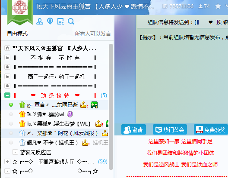Screen dimensions: 228x178
Task: Click the purple shield badge next to wl
Action: 70,114
